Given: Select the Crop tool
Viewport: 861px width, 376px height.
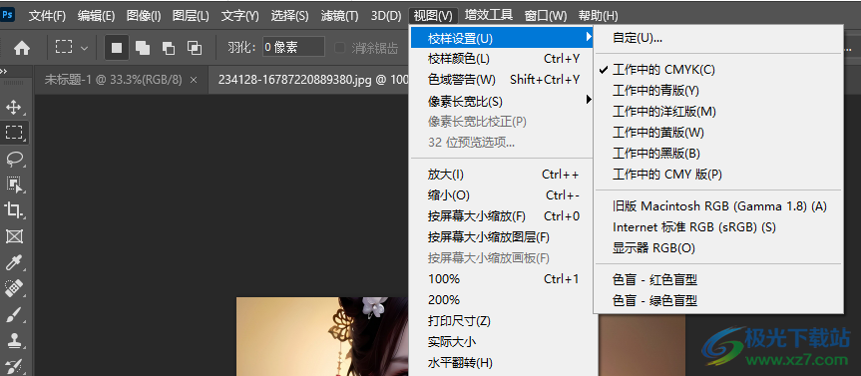Looking at the screenshot, I should coord(14,209).
